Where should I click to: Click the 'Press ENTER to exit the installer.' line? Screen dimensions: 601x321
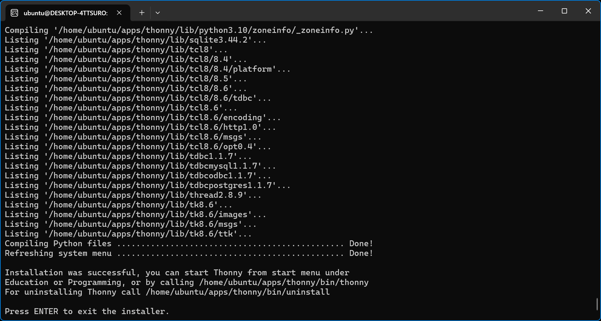[87, 311]
